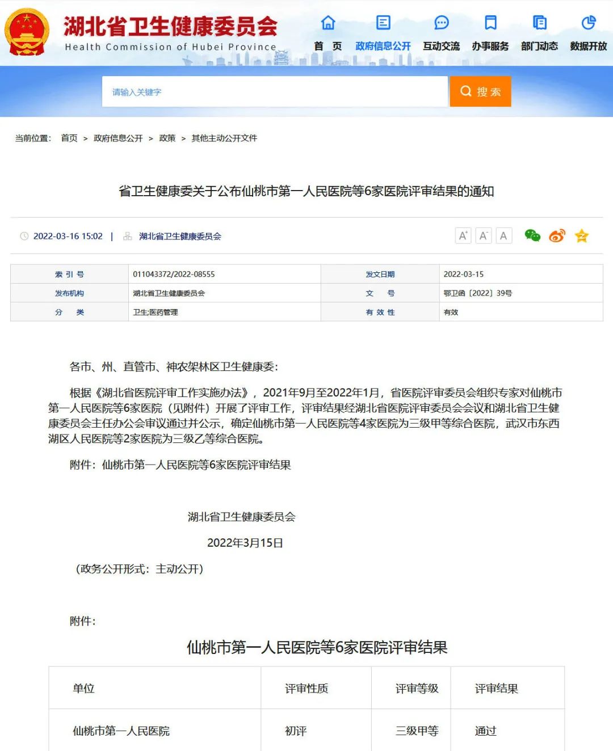Image resolution: width=613 pixels, height=751 pixels.
Task: Share to Qzone star icon
Action: tap(582, 235)
